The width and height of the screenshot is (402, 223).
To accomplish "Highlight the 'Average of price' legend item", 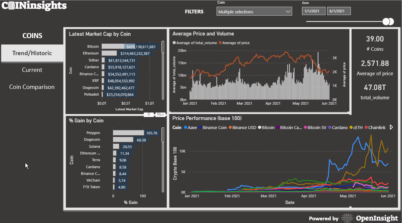I will [x=234, y=43].
